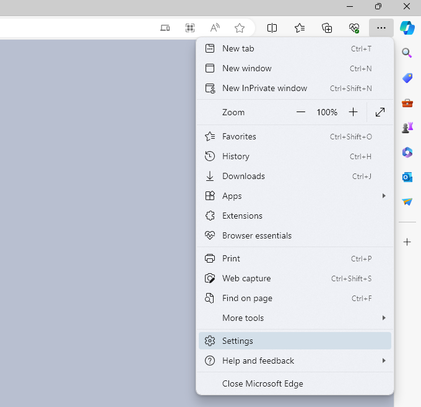
Task: Click the plus to customize sidebar
Action: [407, 242]
